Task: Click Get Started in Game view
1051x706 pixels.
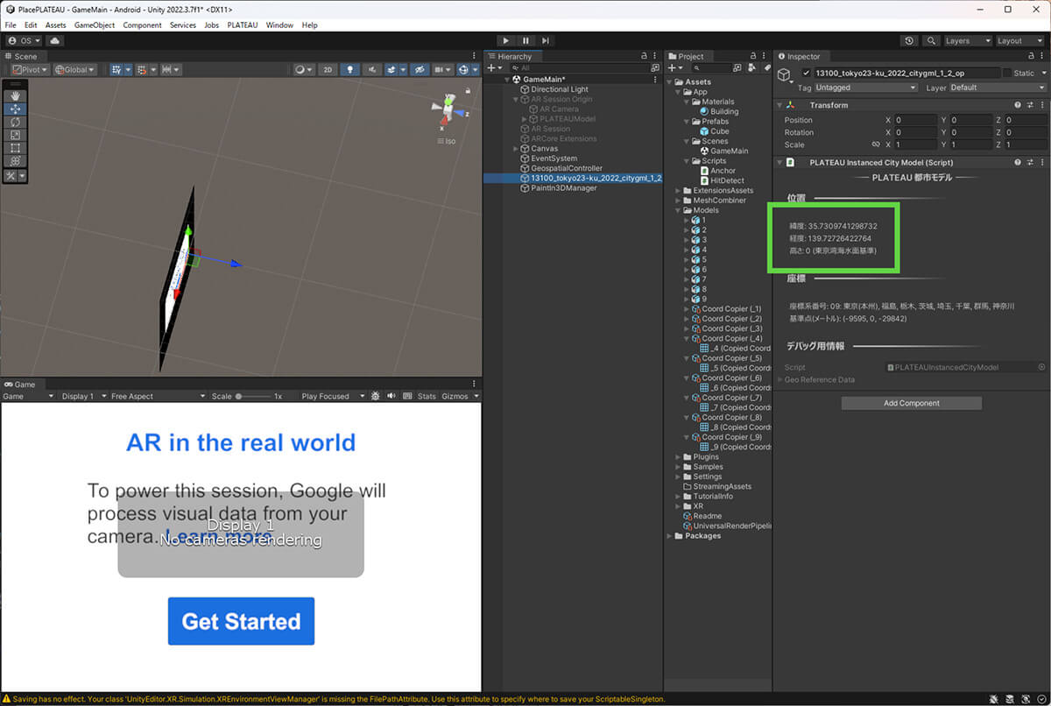Action: 241,621
